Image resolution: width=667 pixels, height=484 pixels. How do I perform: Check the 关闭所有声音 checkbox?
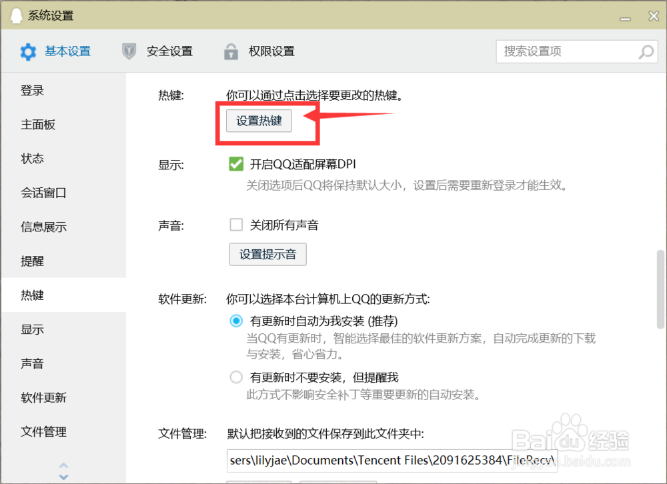(x=236, y=225)
